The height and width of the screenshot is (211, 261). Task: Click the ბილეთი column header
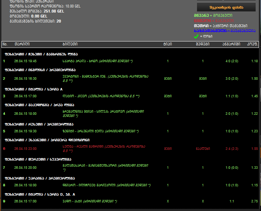(x=70, y=44)
